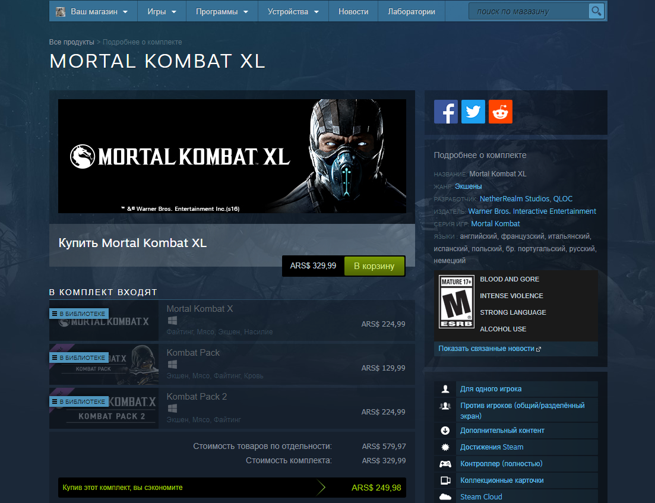Go to the Новости tab
The width and height of the screenshot is (655, 503).
click(353, 12)
